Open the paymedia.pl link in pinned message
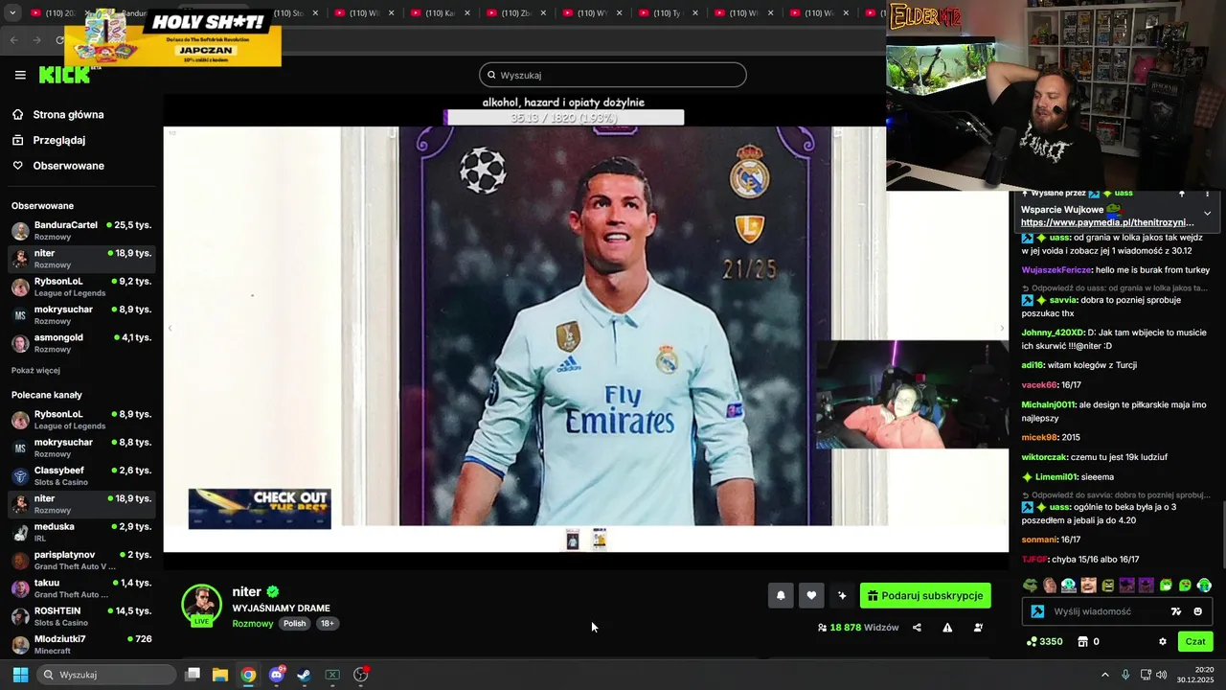The height and width of the screenshot is (690, 1226). [x=1107, y=222]
